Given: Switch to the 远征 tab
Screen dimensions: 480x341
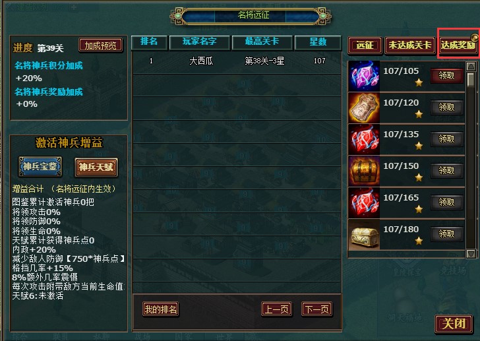Looking at the screenshot, I should (365, 46).
